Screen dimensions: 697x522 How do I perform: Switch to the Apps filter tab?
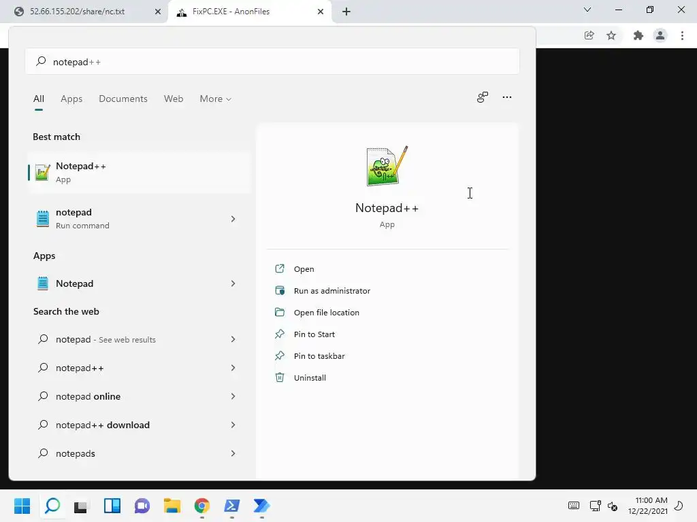coord(71,99)
